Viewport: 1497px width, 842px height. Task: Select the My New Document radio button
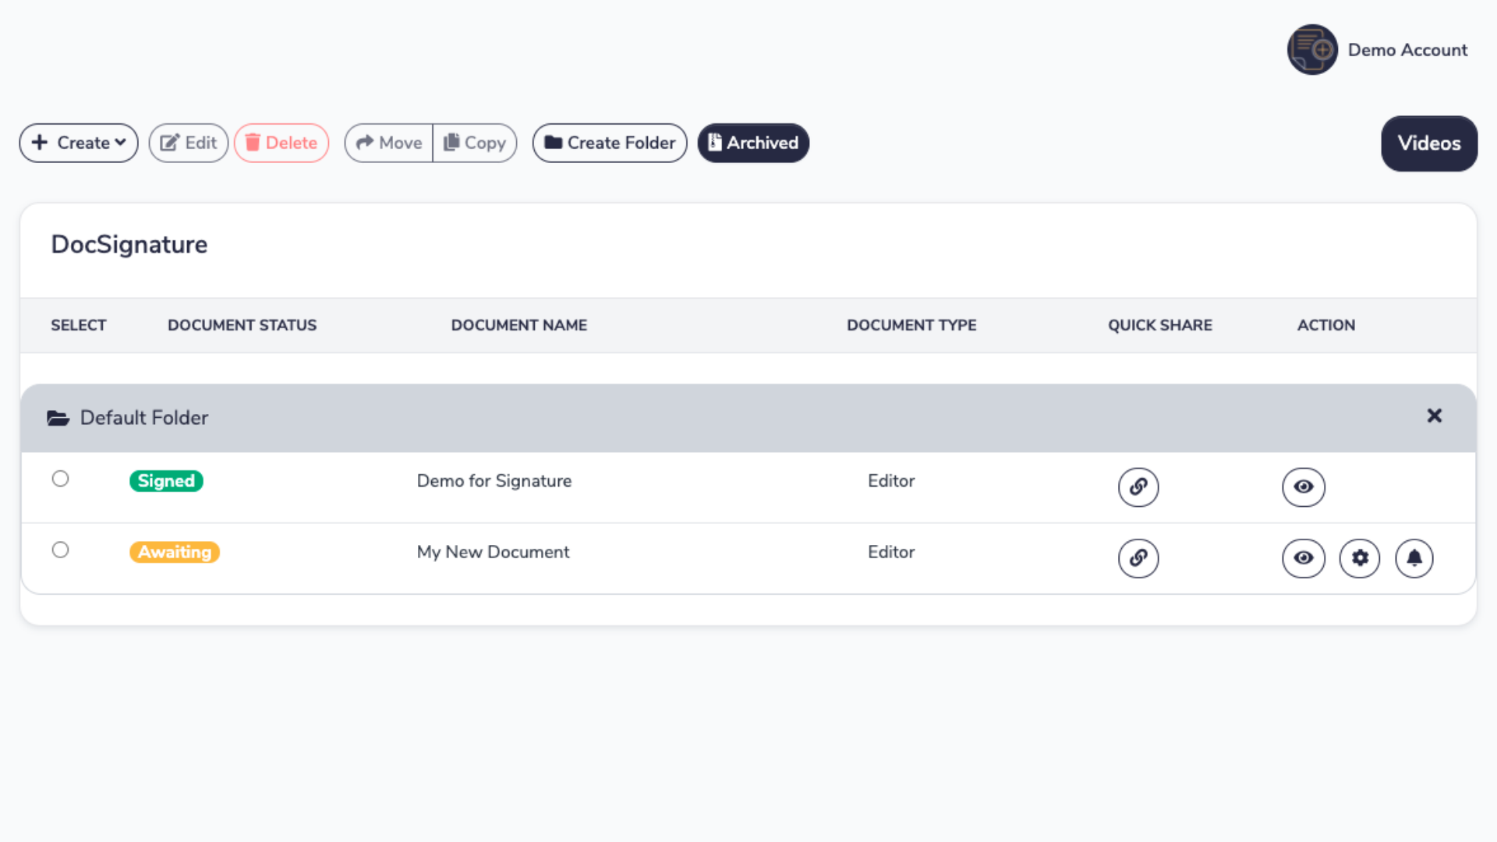click(60, 550)
